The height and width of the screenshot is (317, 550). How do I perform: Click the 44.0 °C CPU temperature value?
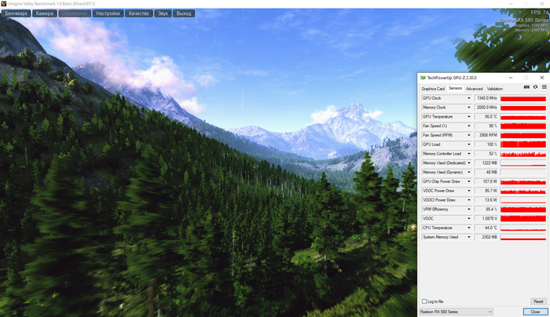coord(486,228)
